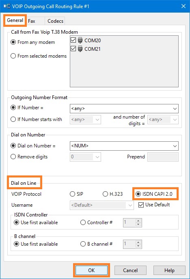Click the routing rule title bar icon
The height and width of the screenshot is (279, 190).
pyautogui.click(x=7, y=6)
